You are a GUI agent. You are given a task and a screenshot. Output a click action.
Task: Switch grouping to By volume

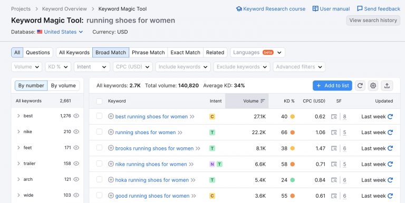pyautogui.click(x=63, y=86)
